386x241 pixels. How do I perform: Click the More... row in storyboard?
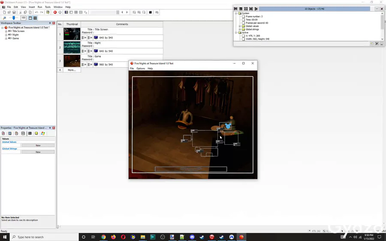coord(72,70)
